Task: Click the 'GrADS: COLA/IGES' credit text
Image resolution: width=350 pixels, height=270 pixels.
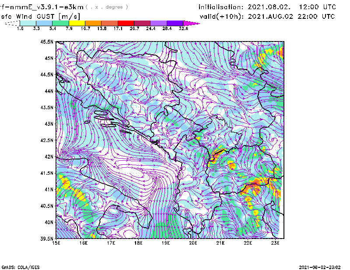Action: pos(21,267)
